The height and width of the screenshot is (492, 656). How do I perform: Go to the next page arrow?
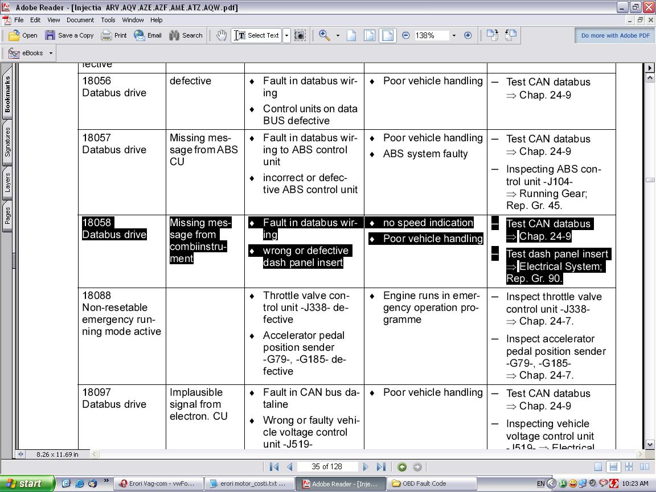point(366,467)
